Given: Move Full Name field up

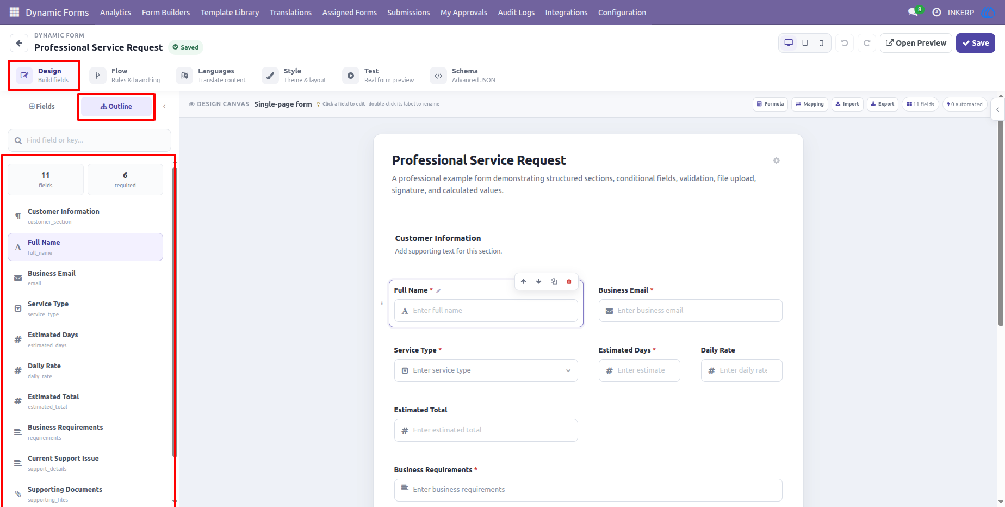Looking at the screenshot, I should point(524,281).
